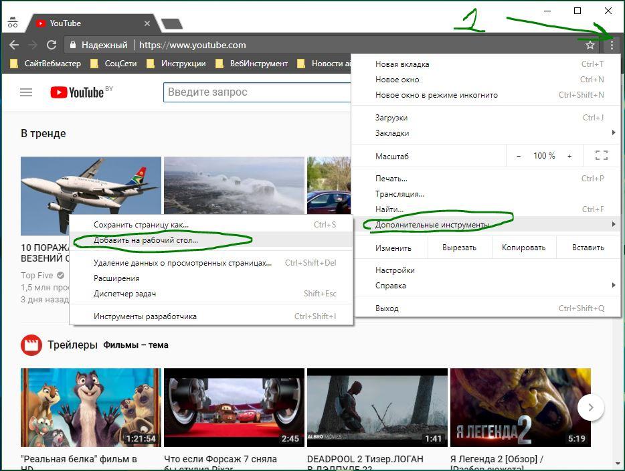This screenshot has height=471, width=625.
Task: Click the Трейлеры channel icon
Action: (31, 345)
